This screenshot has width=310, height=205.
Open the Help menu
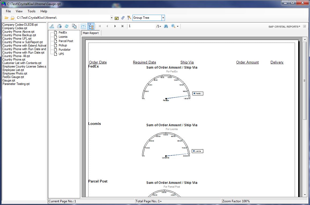click(x=44, y=11)
